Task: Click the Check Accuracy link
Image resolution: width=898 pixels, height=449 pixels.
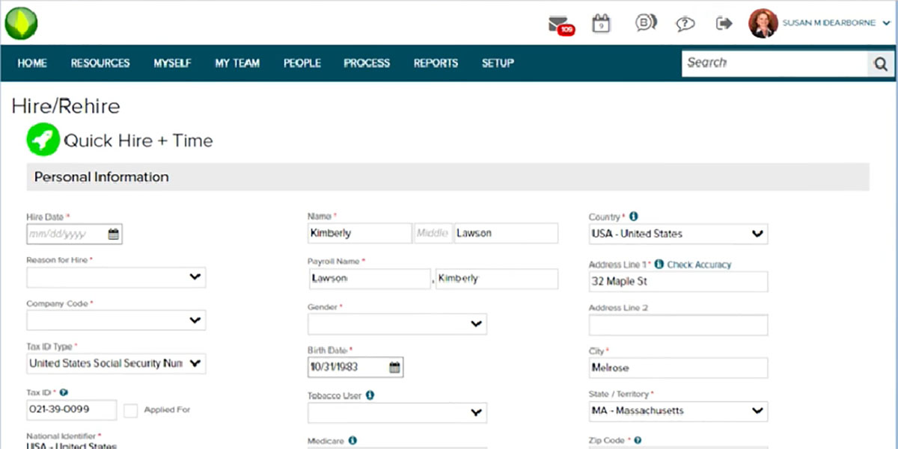Action: (x=699, y=264)
